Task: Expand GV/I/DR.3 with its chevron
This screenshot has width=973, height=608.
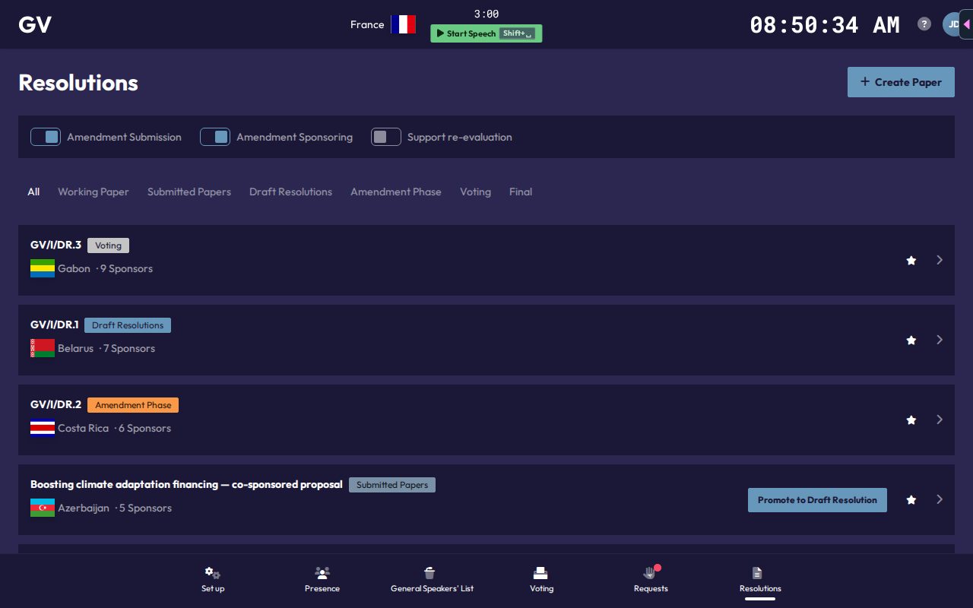Action: tap(940, 260)
